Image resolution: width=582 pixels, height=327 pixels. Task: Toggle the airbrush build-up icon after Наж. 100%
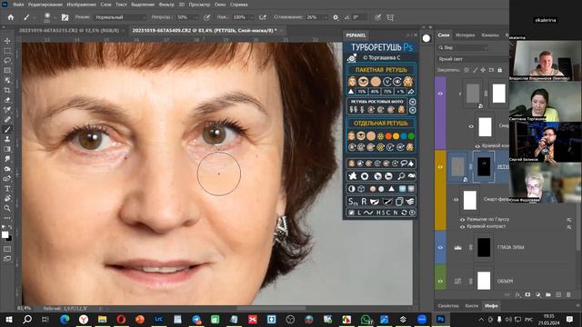coord(263,17)
